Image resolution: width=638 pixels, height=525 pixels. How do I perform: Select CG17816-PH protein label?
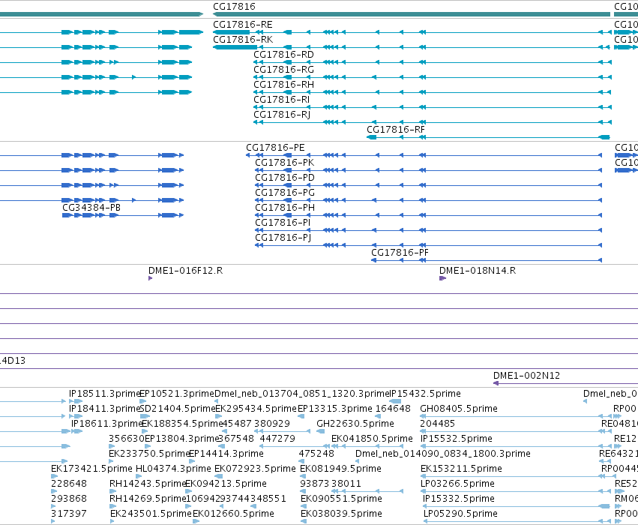[285, 208]
